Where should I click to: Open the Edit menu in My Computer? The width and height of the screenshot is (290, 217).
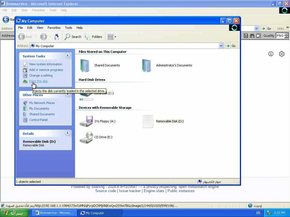30,28
